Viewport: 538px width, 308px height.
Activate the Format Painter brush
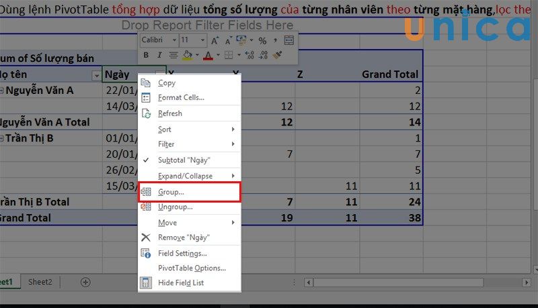pyautogui.click(x=277, y=55)
